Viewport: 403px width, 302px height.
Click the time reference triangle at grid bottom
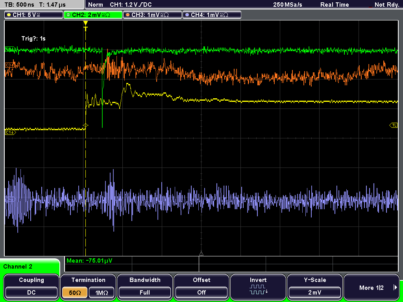(201, 254)
